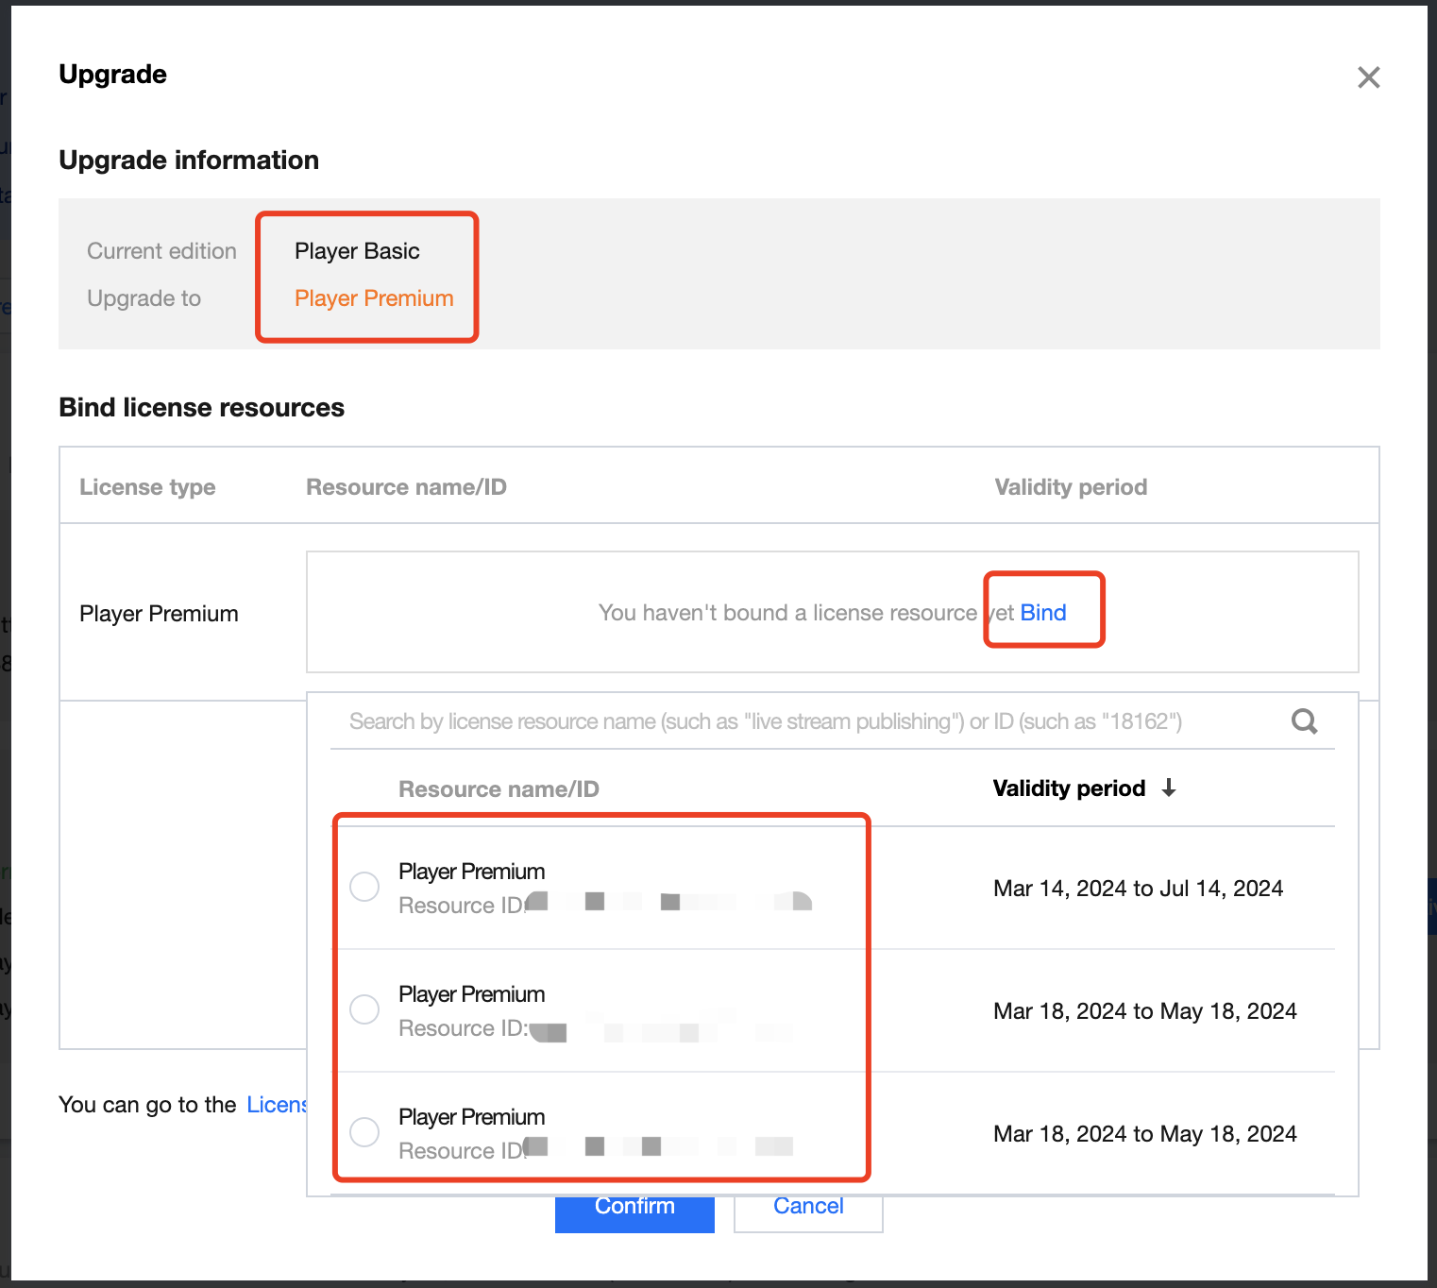The width and height of the screenshot is (1437, 1288).
Task: Select the second Player Premium resource radio
Action: coord(364,1009)
